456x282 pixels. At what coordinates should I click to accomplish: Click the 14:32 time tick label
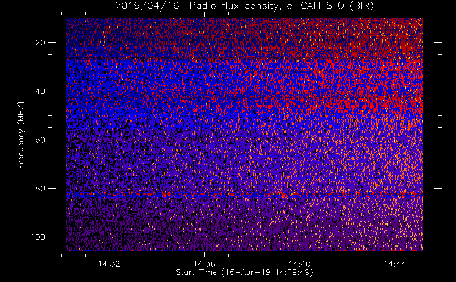click(109, 264)
